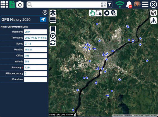Scan with the QR code icon
The image size is (158, 117).
[104, 5]
